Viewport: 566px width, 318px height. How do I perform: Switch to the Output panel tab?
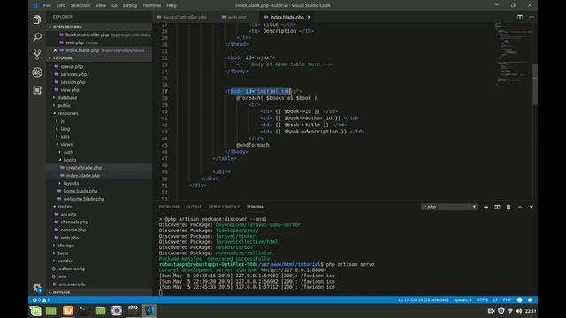(x=194, y=207)
